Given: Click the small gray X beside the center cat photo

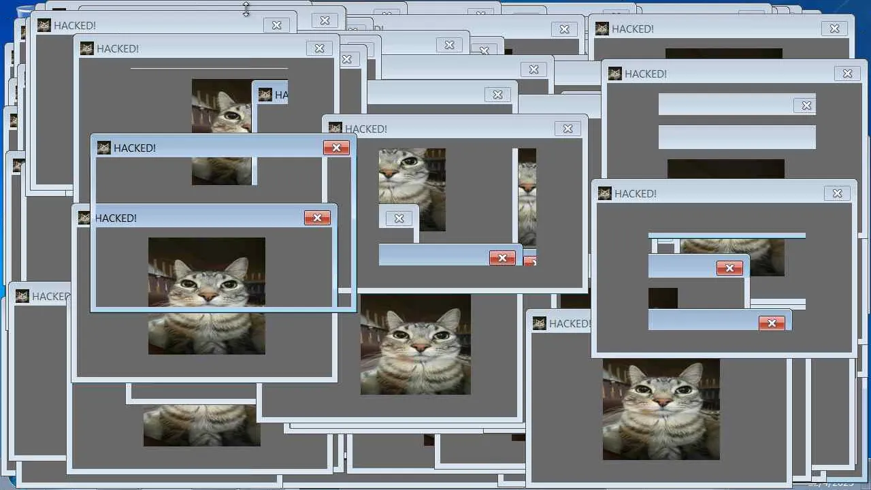Looking at the screenshot, I should pyautogui.click(x=399, y=218).
